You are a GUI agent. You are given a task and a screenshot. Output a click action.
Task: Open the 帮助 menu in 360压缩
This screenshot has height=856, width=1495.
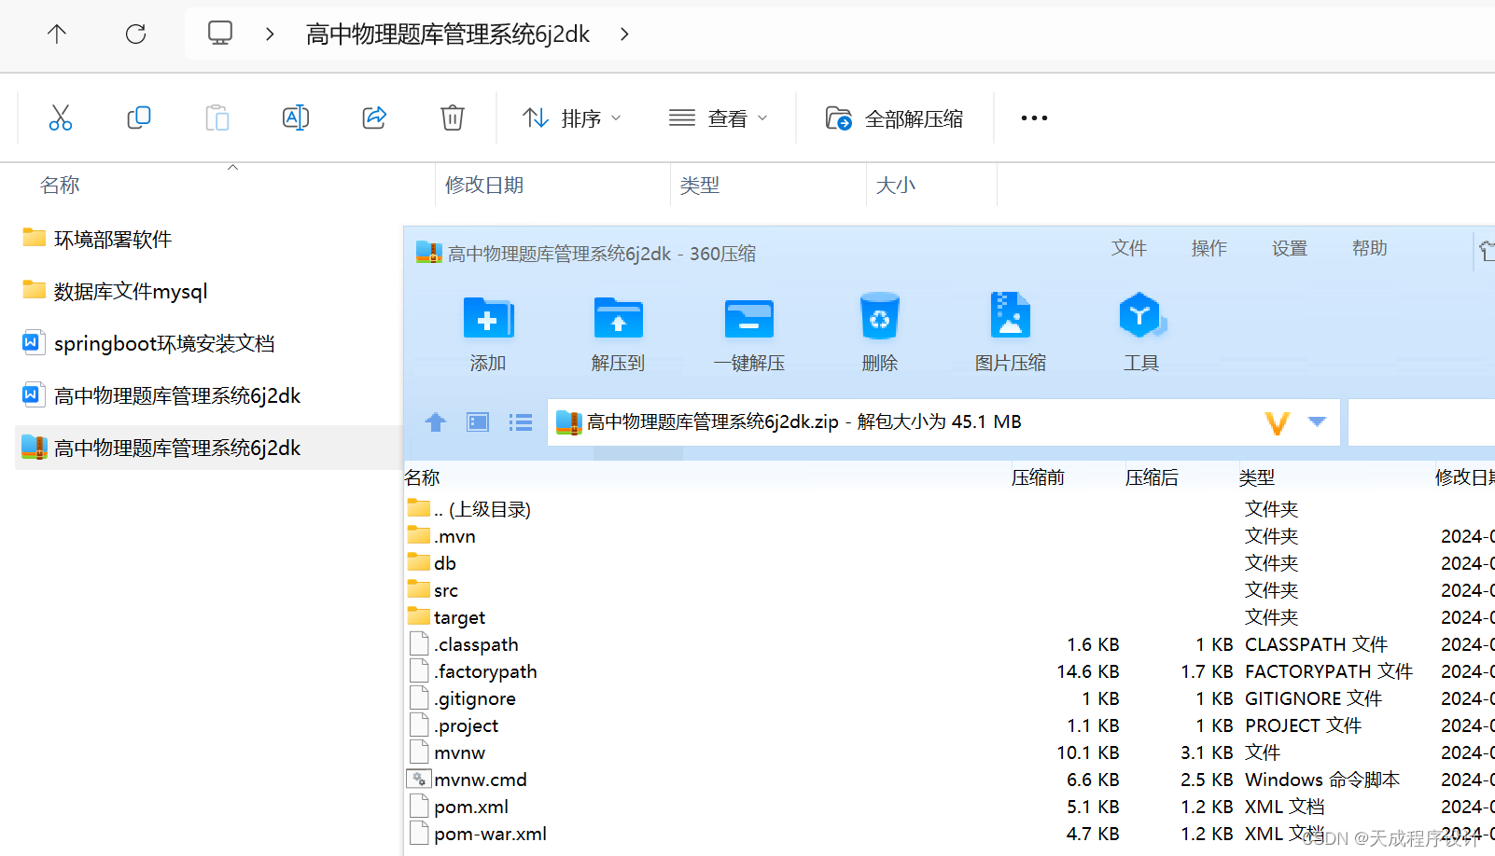tap(1368, 248)
